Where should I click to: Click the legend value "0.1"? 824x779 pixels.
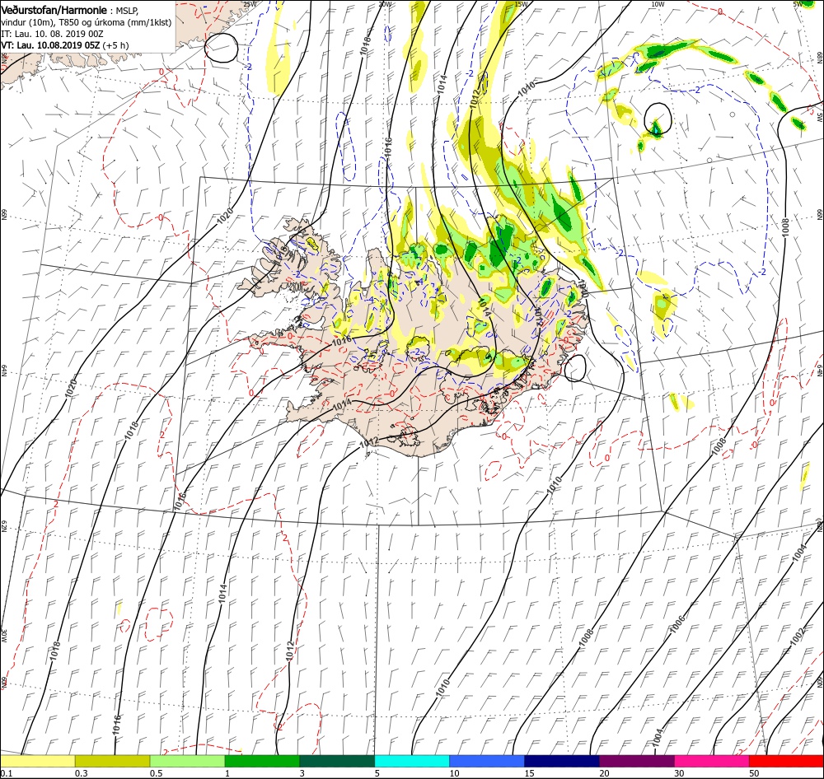coord(6,773)
